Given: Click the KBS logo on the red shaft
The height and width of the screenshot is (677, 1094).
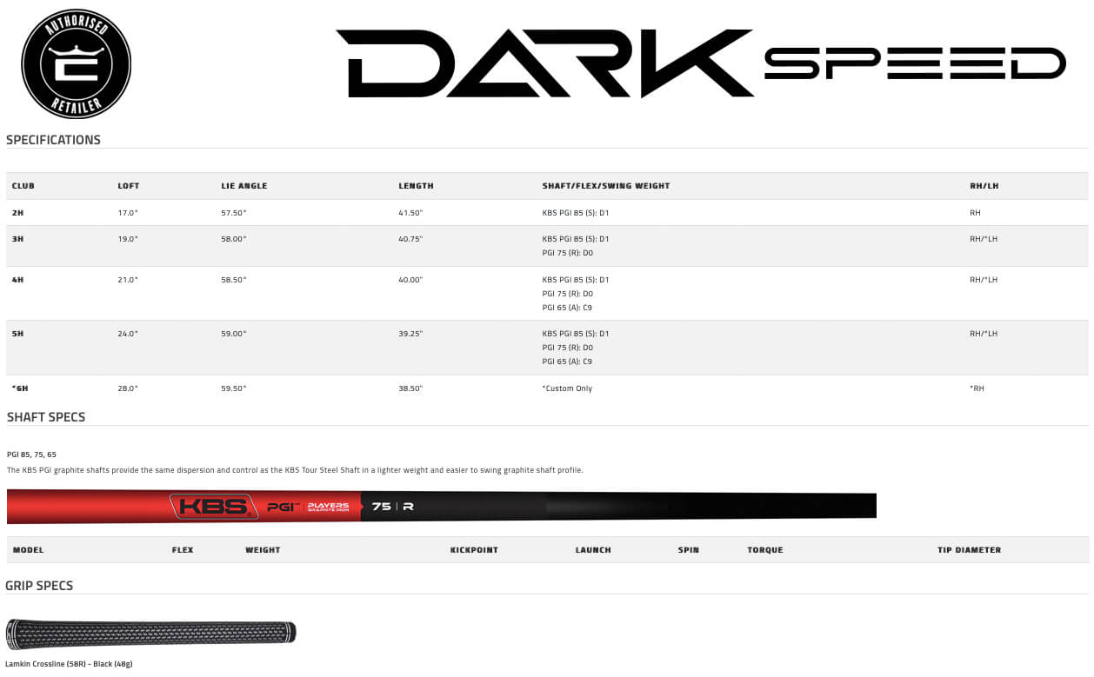Looking at the screenshot, I should click(213, 507).
